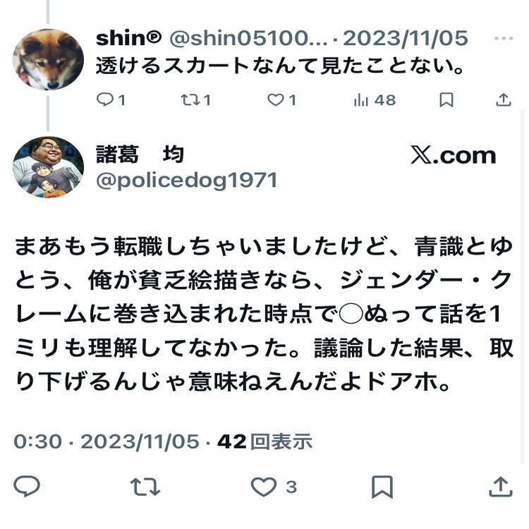Viewport: 529px width, 529px height.
Task: Click the X.com logo
Action: point(453,155)
